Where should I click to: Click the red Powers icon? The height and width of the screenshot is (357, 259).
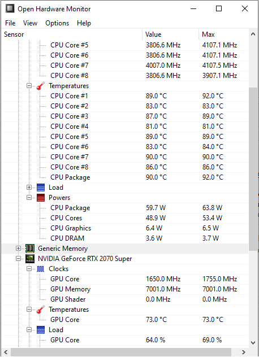[41, 198]
